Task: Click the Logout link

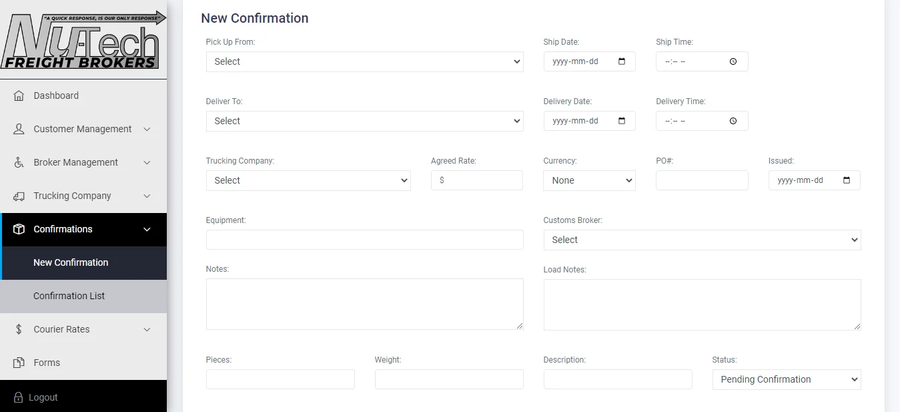Action: tap(43, 397)
